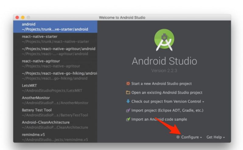Image resolution: width=243 pixels, height=150 pixels.
Task: Expand the Configure dropdown arrow
Action: [x=201, y=138]
